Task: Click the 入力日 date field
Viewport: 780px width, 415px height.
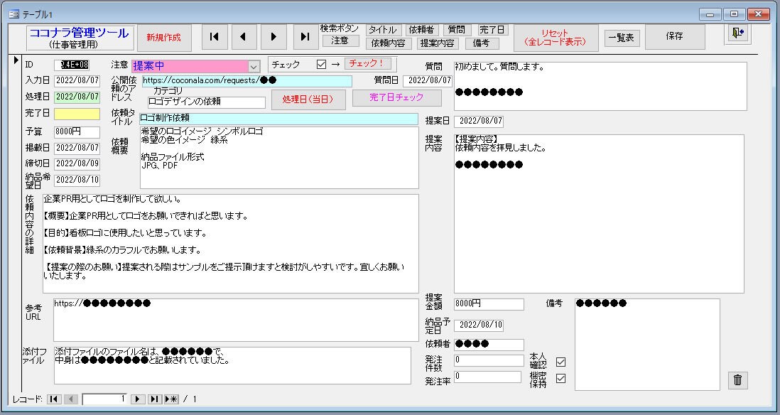Action: (77, 80)
